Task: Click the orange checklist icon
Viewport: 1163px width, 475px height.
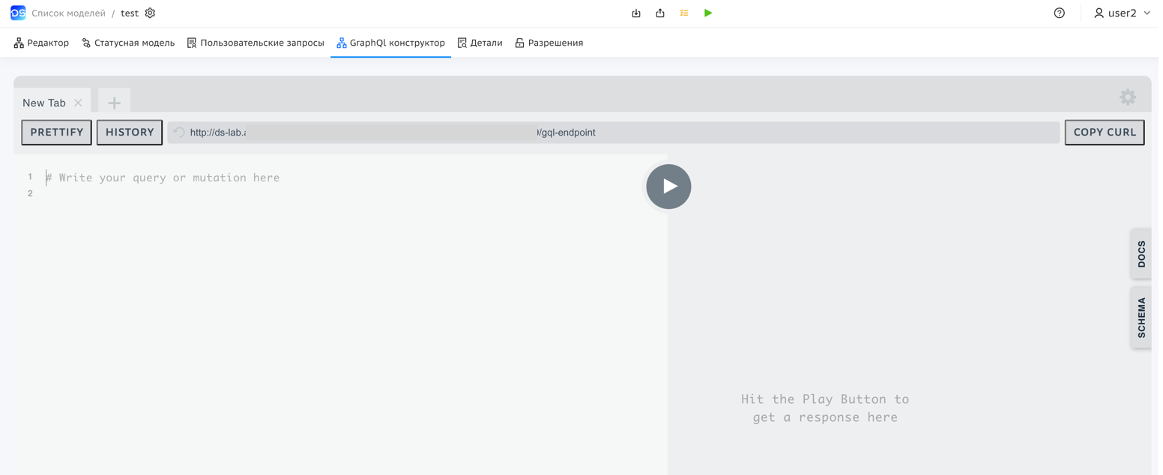Action: point(684,13)
